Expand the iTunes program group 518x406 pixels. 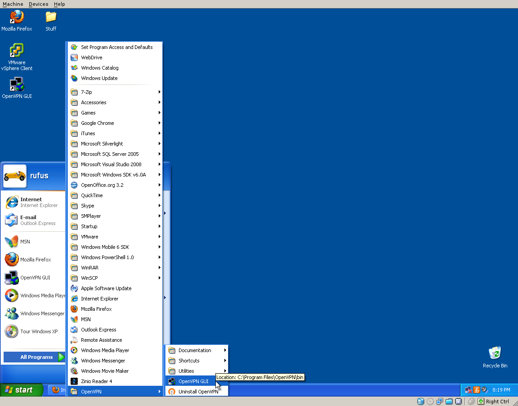(115, 133)
